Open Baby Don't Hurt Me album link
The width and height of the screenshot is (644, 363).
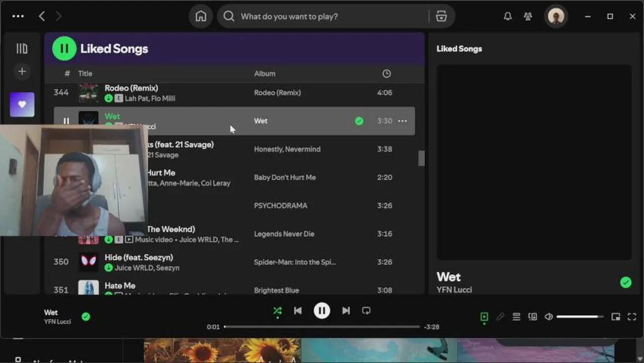pyautogui.click(x=285, y=177)
